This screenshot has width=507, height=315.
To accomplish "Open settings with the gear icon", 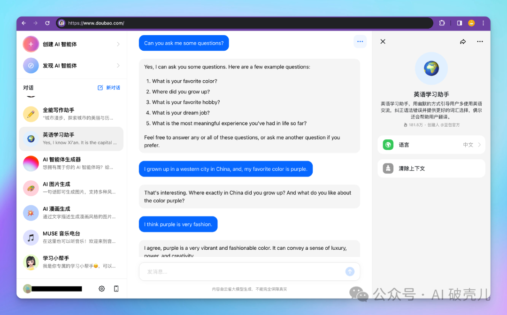I will 101,289.
